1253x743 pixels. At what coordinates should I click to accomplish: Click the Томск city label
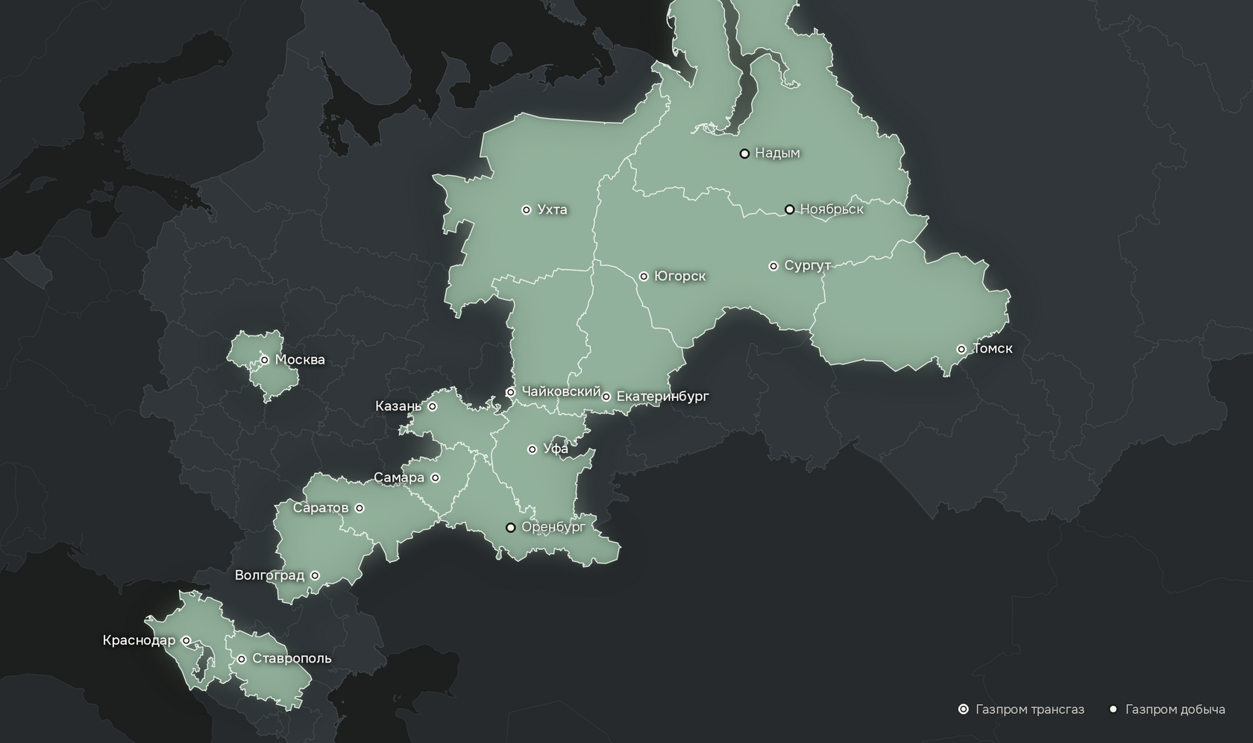point(993,348)
